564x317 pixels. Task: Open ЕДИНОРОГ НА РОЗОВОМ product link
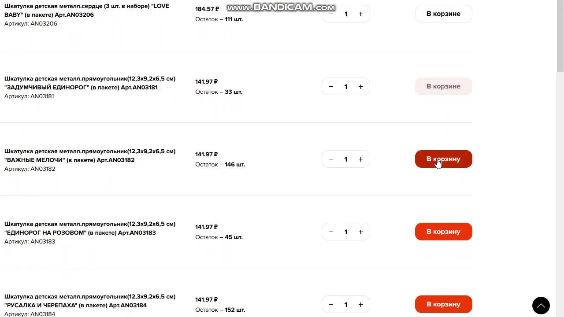pos(90,228)
